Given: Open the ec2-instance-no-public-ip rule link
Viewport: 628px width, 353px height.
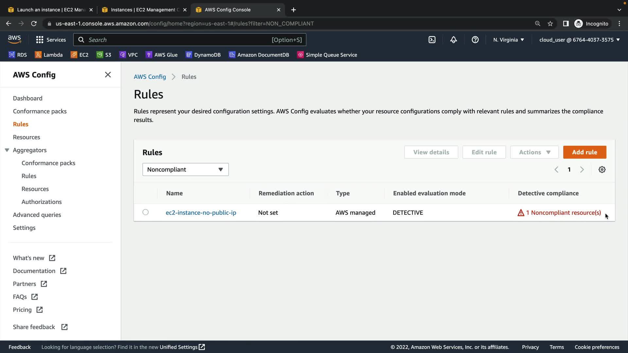Looking at the screenshot, I should coord(201,213).
